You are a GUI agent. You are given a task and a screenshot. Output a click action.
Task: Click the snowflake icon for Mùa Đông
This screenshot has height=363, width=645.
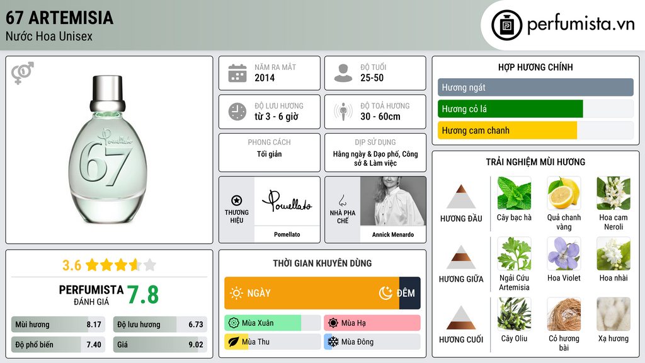333,342
